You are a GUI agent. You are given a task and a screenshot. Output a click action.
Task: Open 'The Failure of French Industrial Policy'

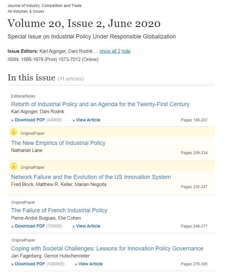59,210
